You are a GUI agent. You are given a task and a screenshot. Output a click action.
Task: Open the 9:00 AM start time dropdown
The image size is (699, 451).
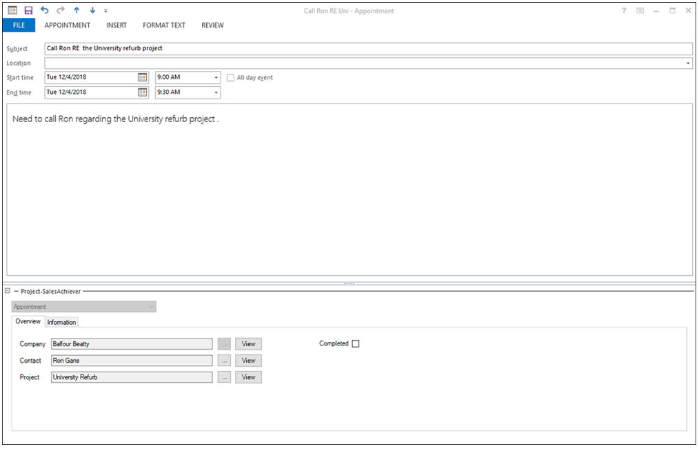(x=216, y=77)
